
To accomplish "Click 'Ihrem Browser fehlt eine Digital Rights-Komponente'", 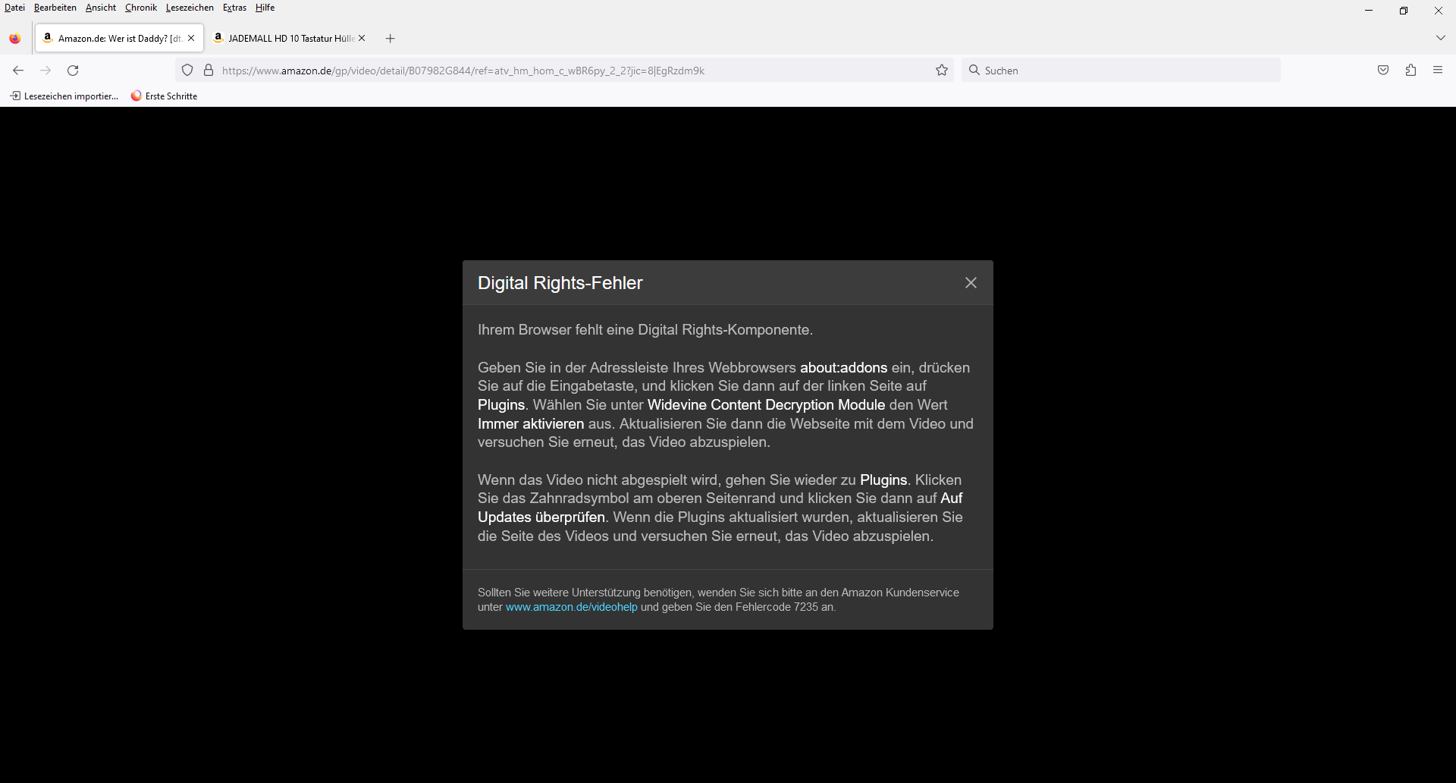I will [x=645, y=330].
